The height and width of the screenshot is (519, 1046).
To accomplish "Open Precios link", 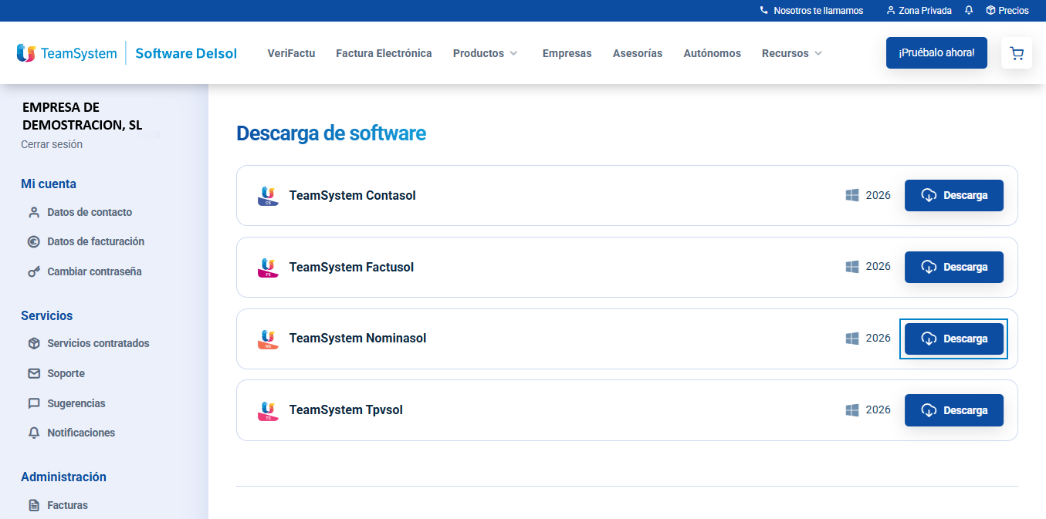I will (x=1014, y=11).
